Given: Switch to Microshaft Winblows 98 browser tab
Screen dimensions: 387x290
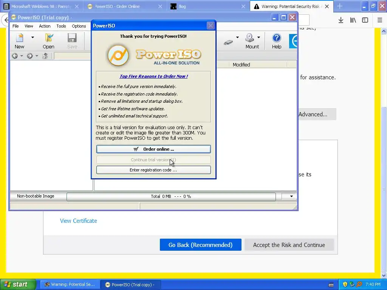Looking at the screenshot, I should 41,6.
